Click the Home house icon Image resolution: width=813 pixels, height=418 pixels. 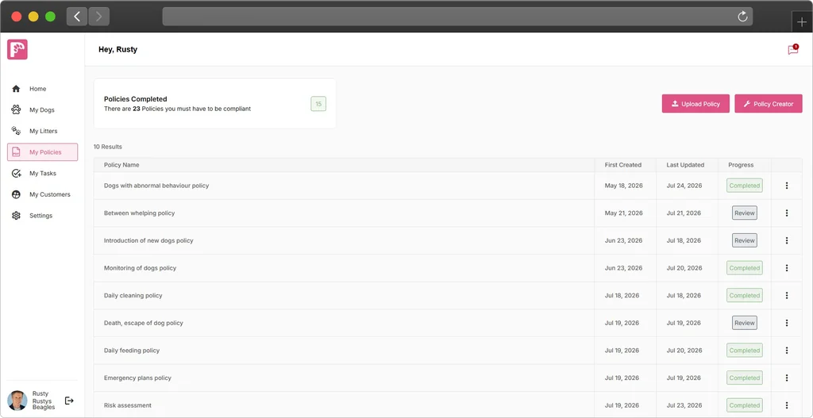pyautogui.click(x=16, y=89)
